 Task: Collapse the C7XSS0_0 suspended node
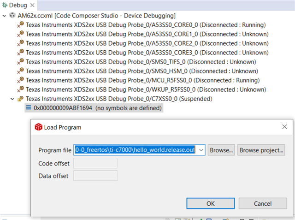click(12, 99)
